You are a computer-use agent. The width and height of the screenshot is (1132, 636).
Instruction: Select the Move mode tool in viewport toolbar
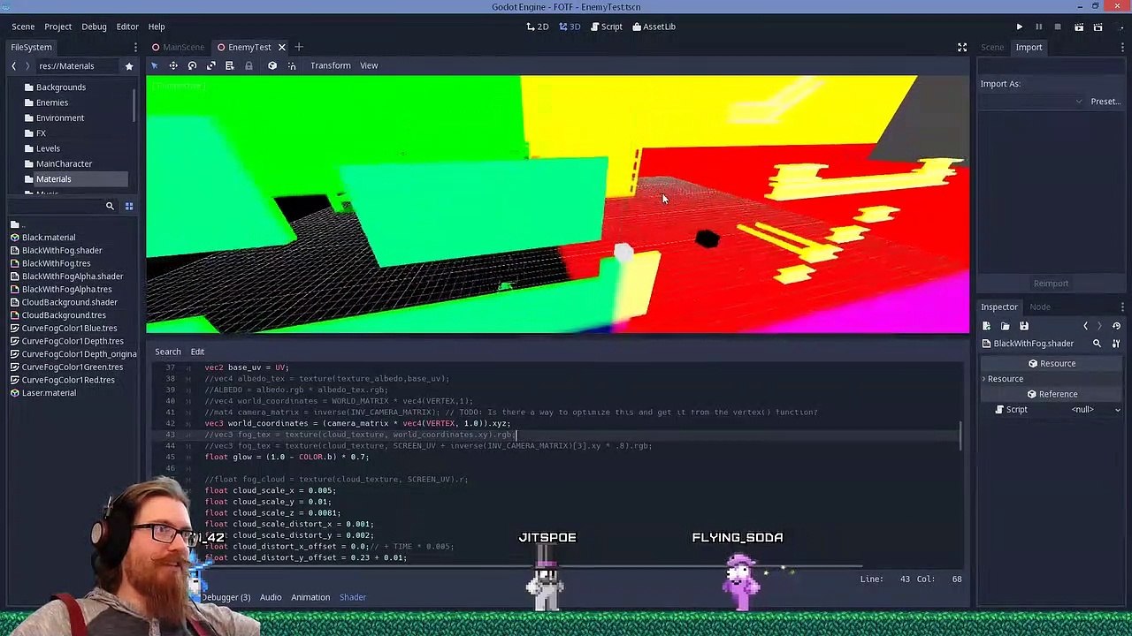[x=173, y=65]
